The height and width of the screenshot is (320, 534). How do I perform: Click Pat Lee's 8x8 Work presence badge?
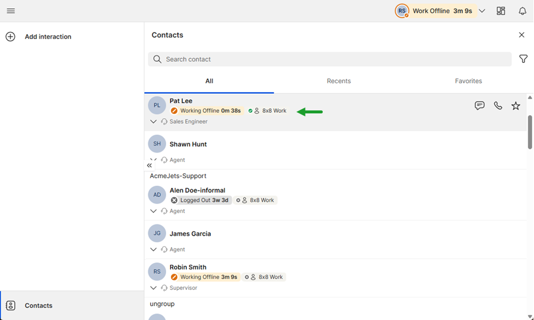pyautogui.click(x=268, y=111)
